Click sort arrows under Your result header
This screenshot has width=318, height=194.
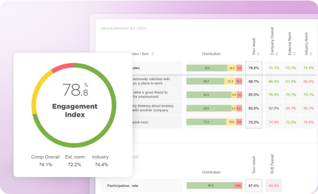(258, 53)
